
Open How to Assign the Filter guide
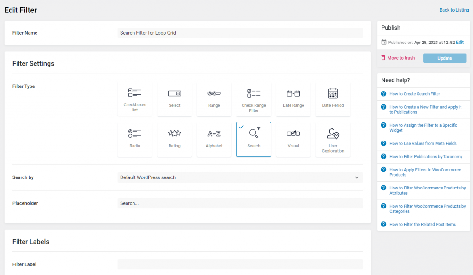[423, 128]
